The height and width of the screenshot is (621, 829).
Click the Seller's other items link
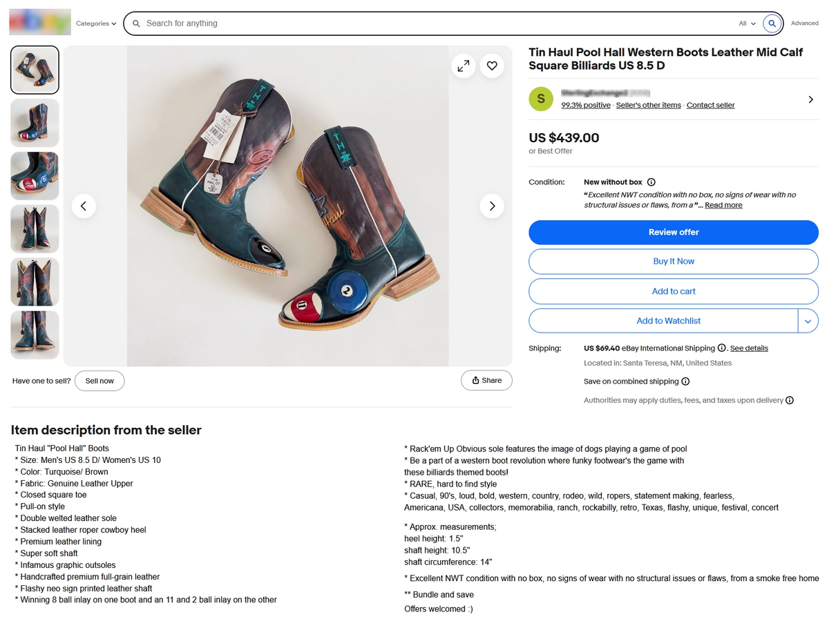(x=648, y=106)
